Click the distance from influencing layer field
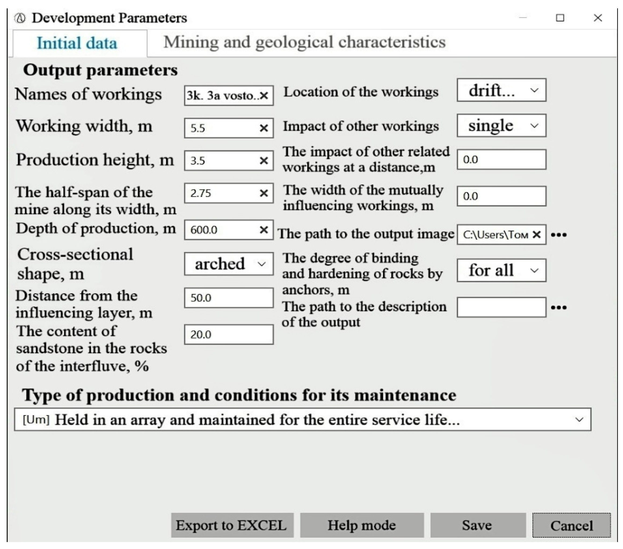Screen dimensions: 623x549 pos(229,298)
